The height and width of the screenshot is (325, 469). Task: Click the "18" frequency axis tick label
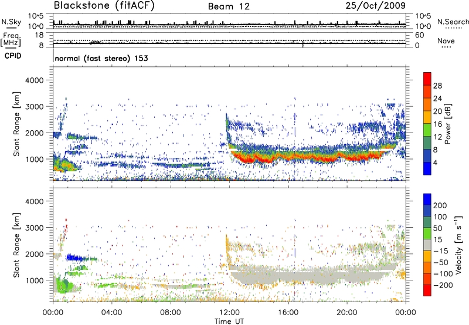(39, 35)
